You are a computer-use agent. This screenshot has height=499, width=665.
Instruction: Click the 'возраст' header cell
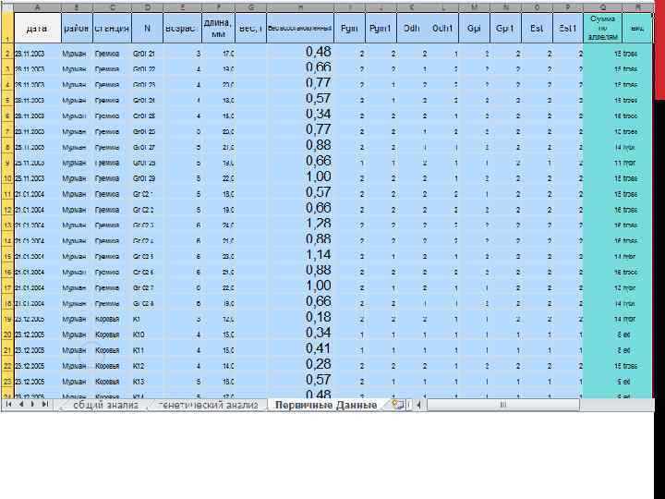point(182,28)
